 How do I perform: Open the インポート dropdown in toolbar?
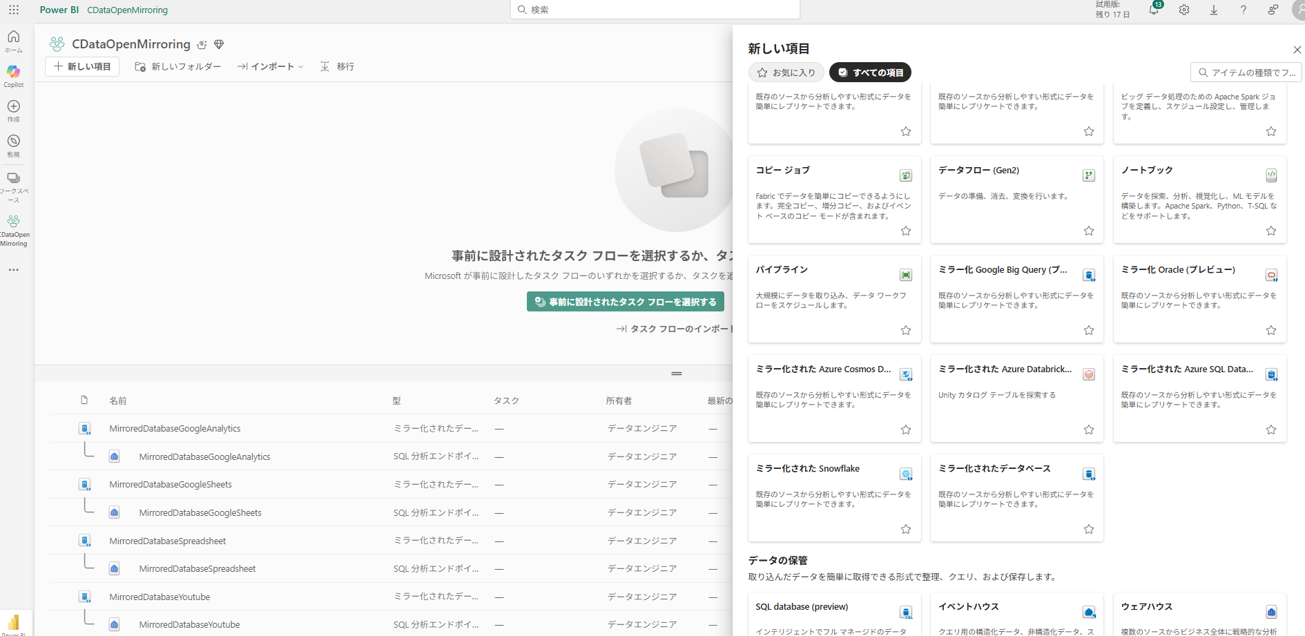point(270,66)
